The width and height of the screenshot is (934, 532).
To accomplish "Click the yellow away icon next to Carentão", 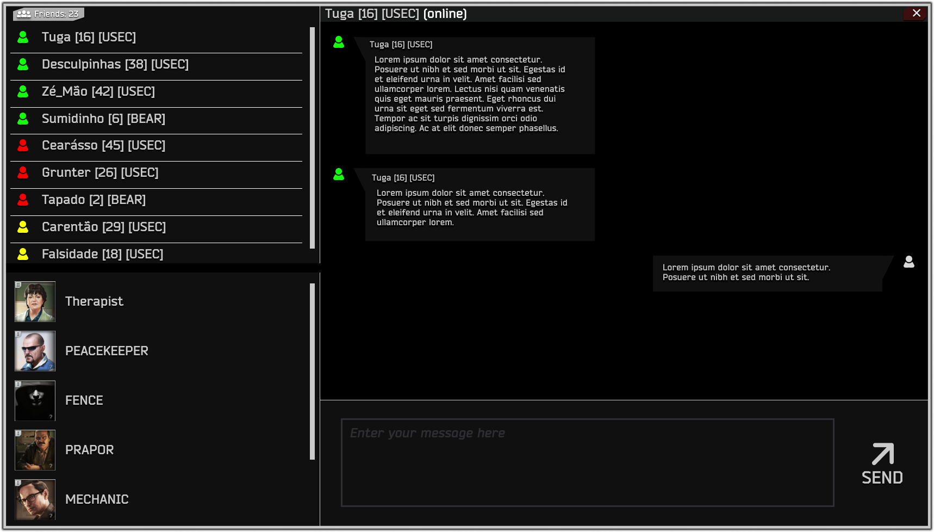I will coord(22,227).
